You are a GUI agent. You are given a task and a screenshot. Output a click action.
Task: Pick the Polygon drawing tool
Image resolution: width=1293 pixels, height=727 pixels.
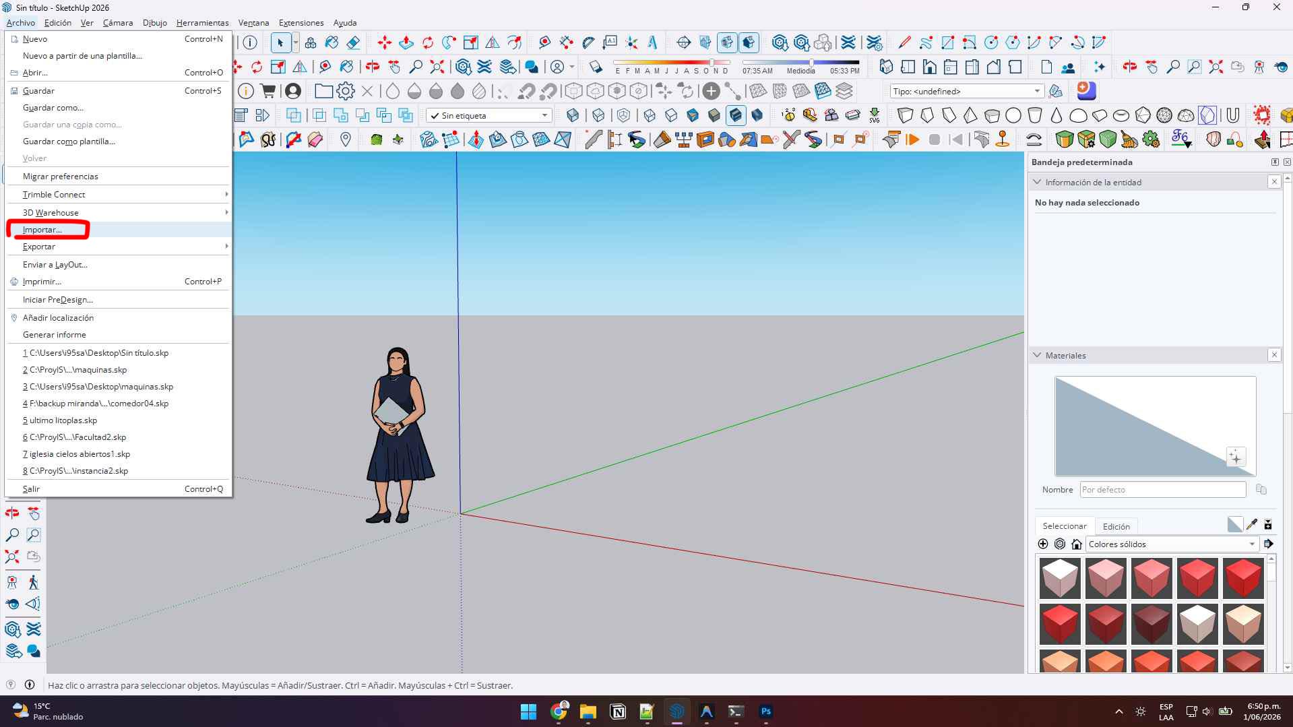coord(1012,42)
